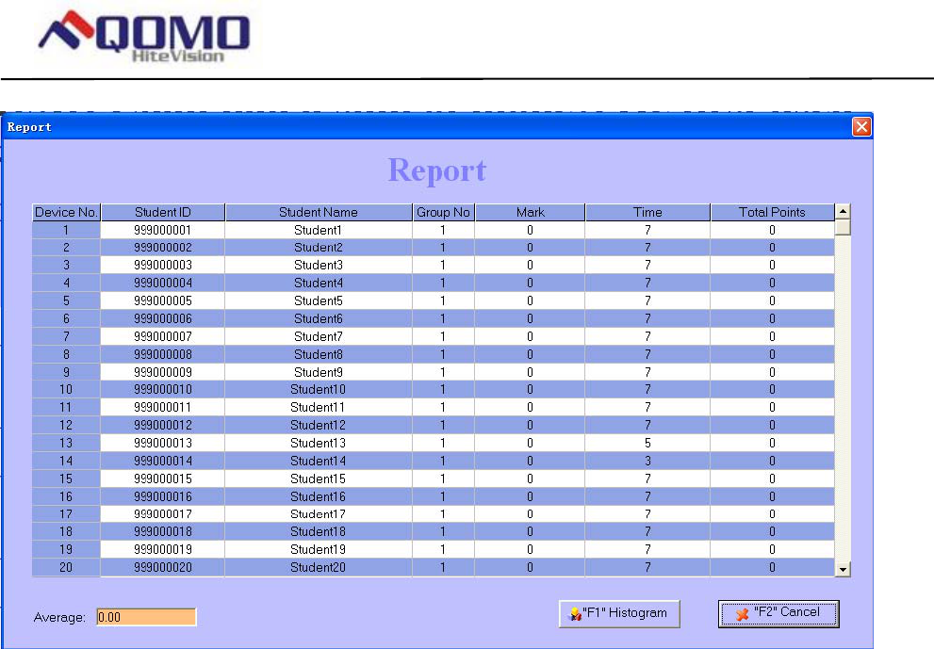Image resolution: width=934 pixels, height=649 pixels.
Task: Select Student ID 999000004 cell
Action: pos(163,283)
